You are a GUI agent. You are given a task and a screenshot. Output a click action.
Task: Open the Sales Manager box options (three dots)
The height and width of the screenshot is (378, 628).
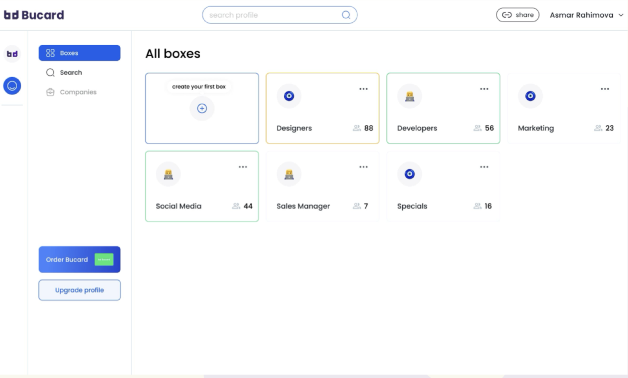click(x=363, y=167)
